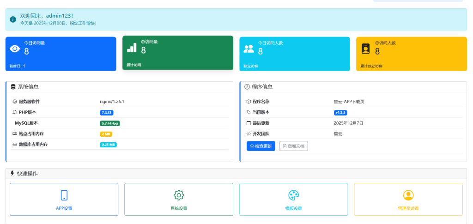Open the 查看文档 button
473x224 pixels.
[293, 146]
